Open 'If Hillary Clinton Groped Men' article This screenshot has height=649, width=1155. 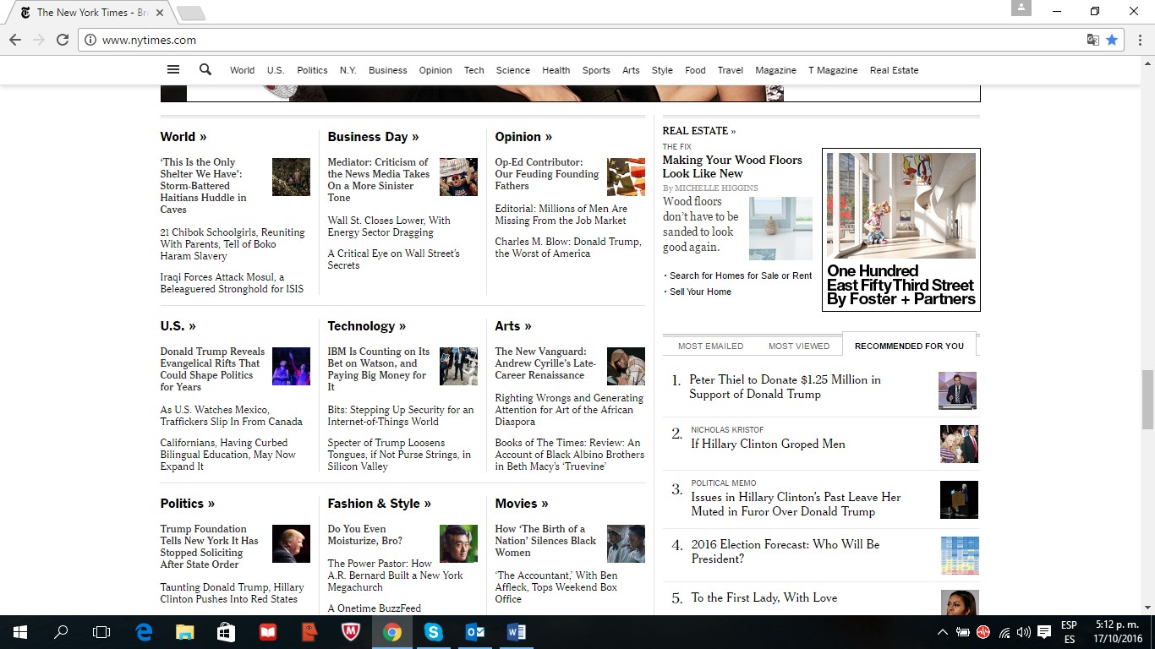768,444
